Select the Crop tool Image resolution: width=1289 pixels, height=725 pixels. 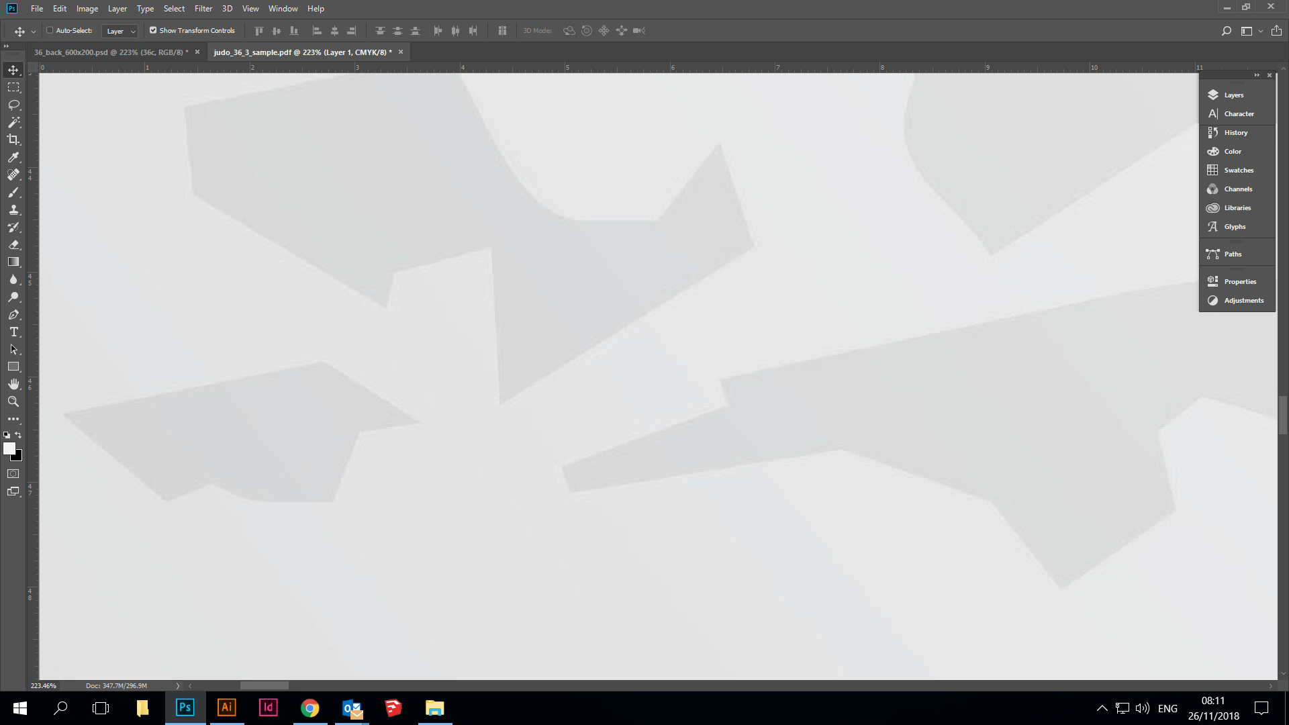pos(13,140)
